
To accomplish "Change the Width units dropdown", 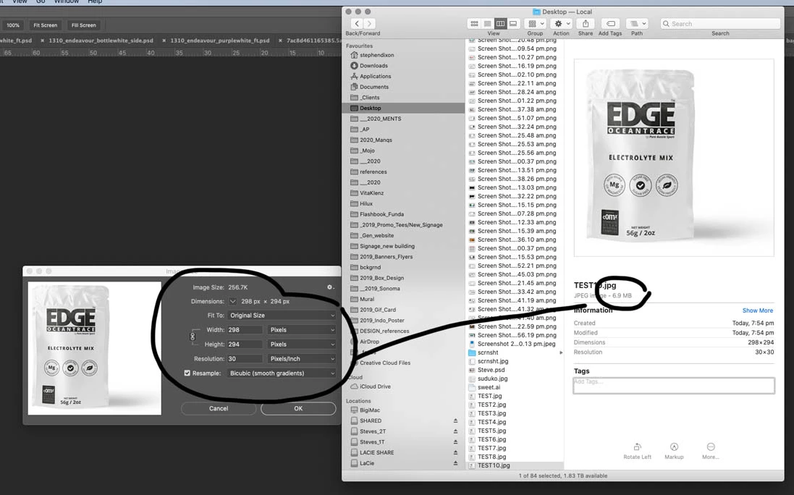I will point(302,329).
